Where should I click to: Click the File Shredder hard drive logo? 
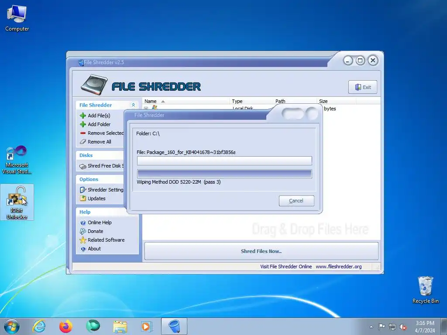tap(94, 85)
